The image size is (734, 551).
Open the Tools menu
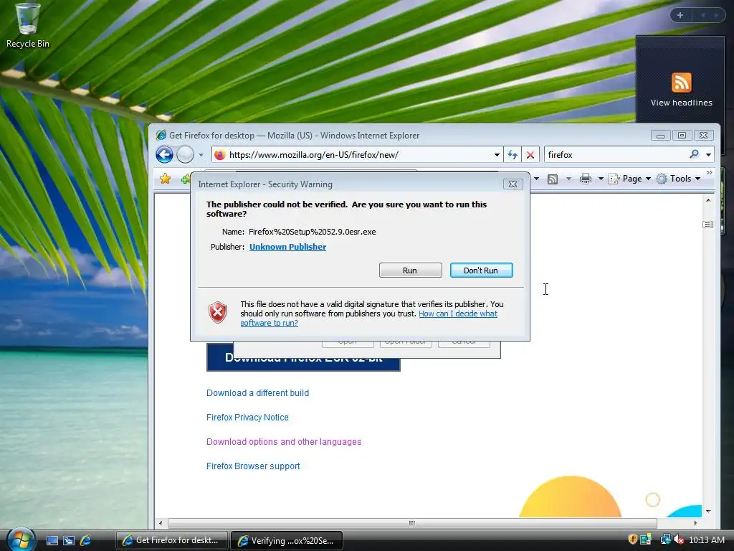pyautogui.click(x=678, y=179)
